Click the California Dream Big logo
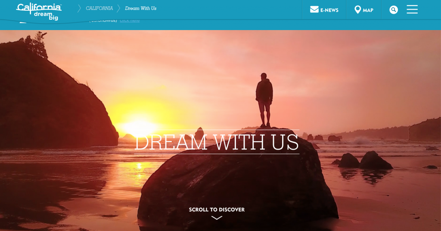This screenshot has height=231, width=441. pos(39,12)
